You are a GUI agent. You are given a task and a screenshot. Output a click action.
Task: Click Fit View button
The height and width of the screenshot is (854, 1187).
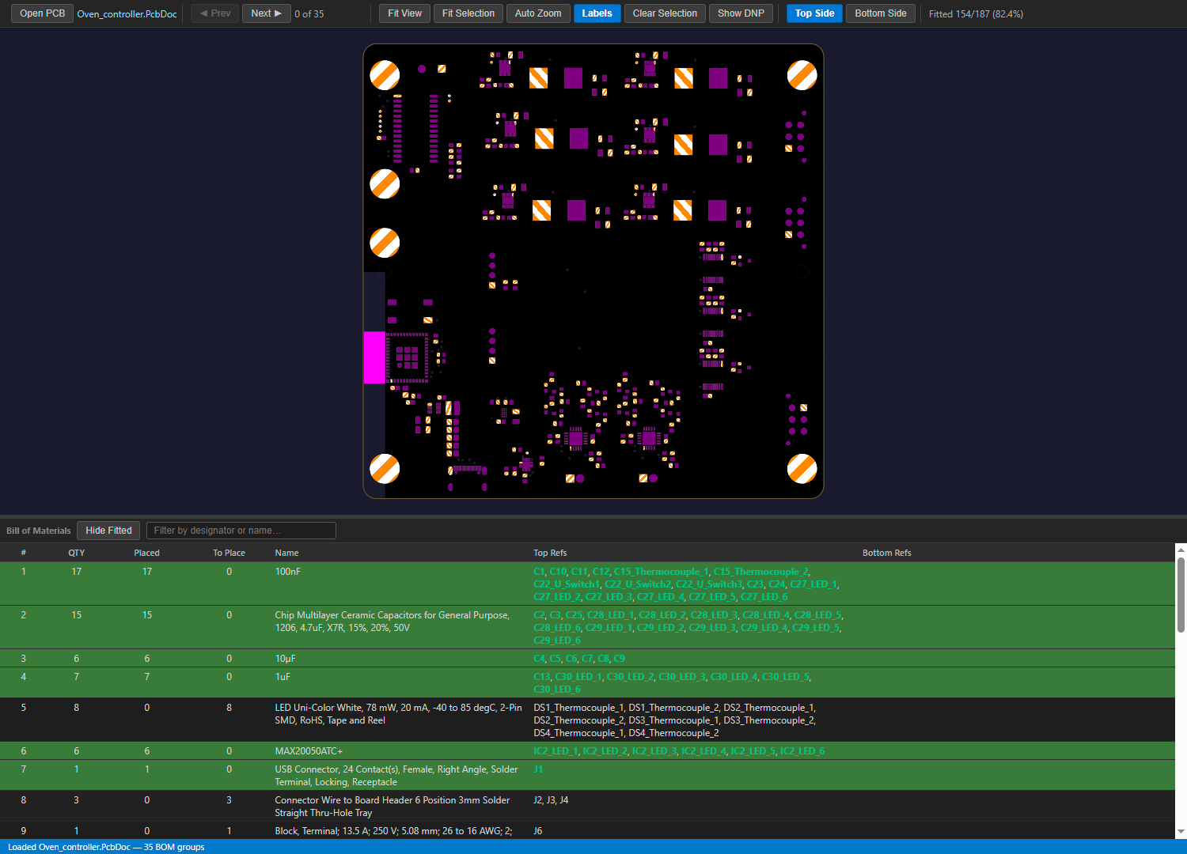click(404, 13)
